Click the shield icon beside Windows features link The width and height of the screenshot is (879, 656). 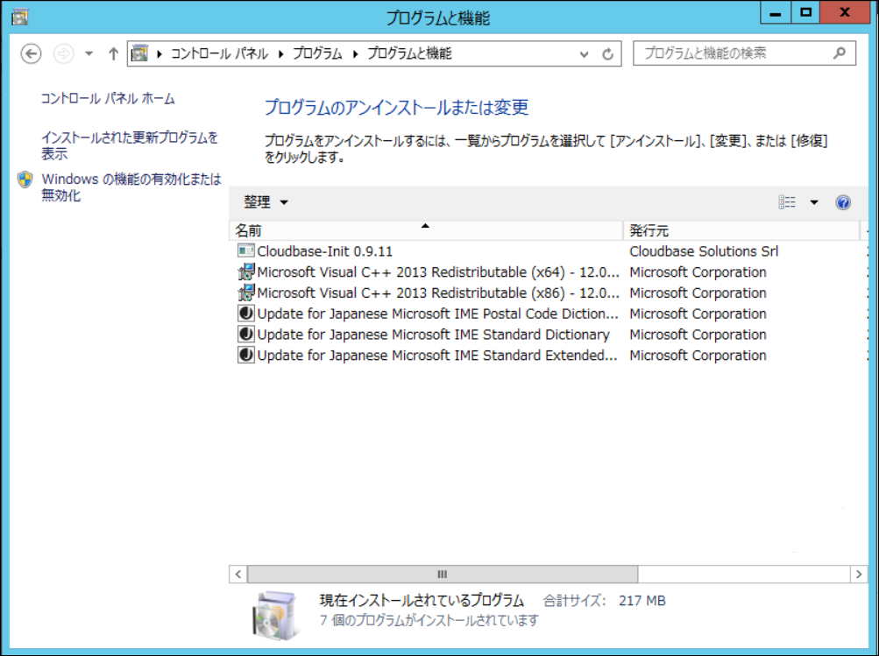coord(25,180)
